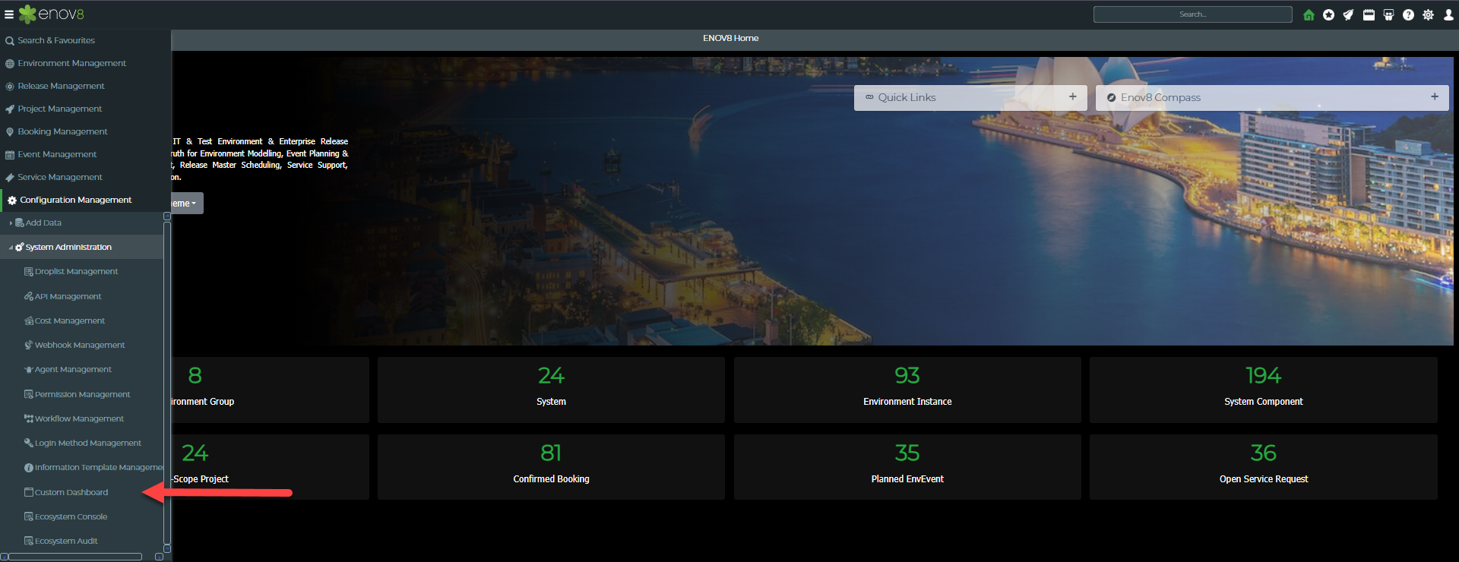Click the Configuration Management gear icon

click(x=12, y=200)
